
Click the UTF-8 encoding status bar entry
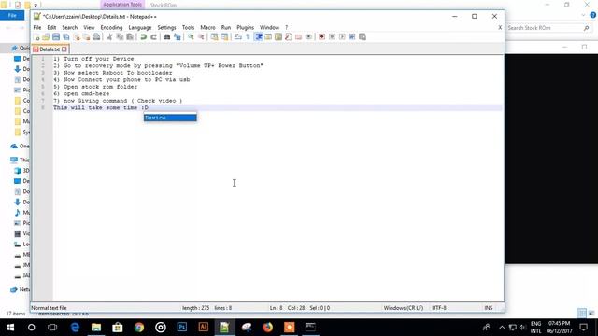[439, 308]
